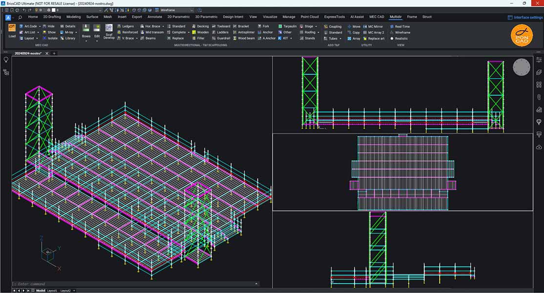Expand the Stage dropdown menu
544x293 pixels.
(316, 26)
